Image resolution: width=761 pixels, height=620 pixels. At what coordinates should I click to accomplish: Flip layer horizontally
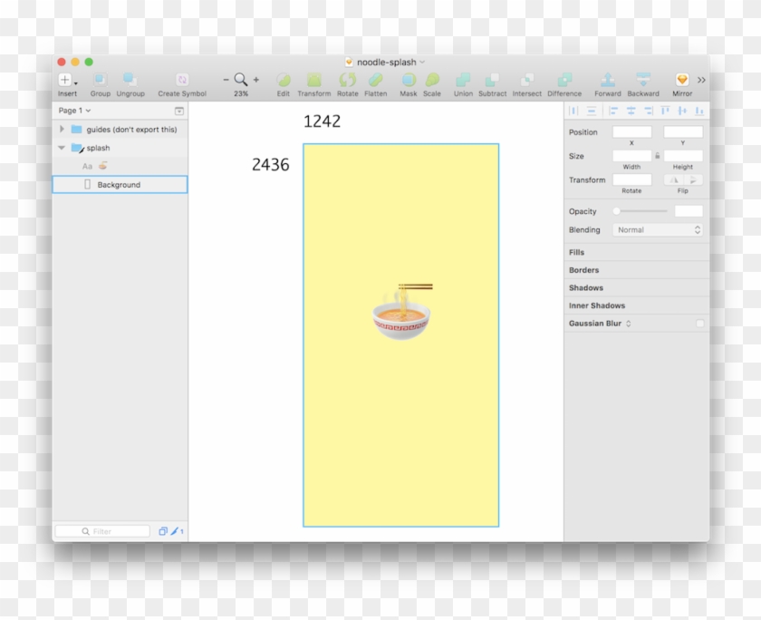pos(674,179)
